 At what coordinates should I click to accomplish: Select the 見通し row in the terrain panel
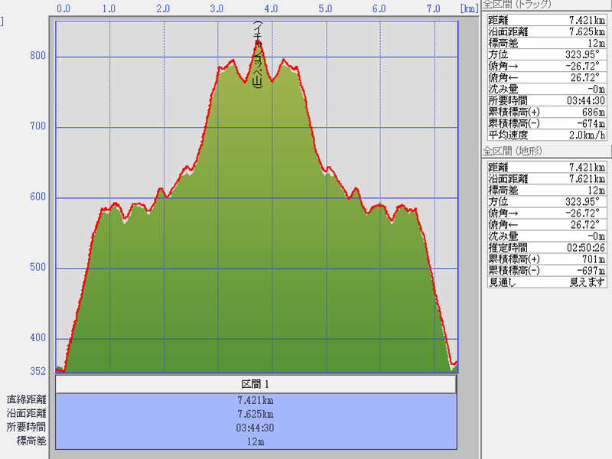pos(546,282)
